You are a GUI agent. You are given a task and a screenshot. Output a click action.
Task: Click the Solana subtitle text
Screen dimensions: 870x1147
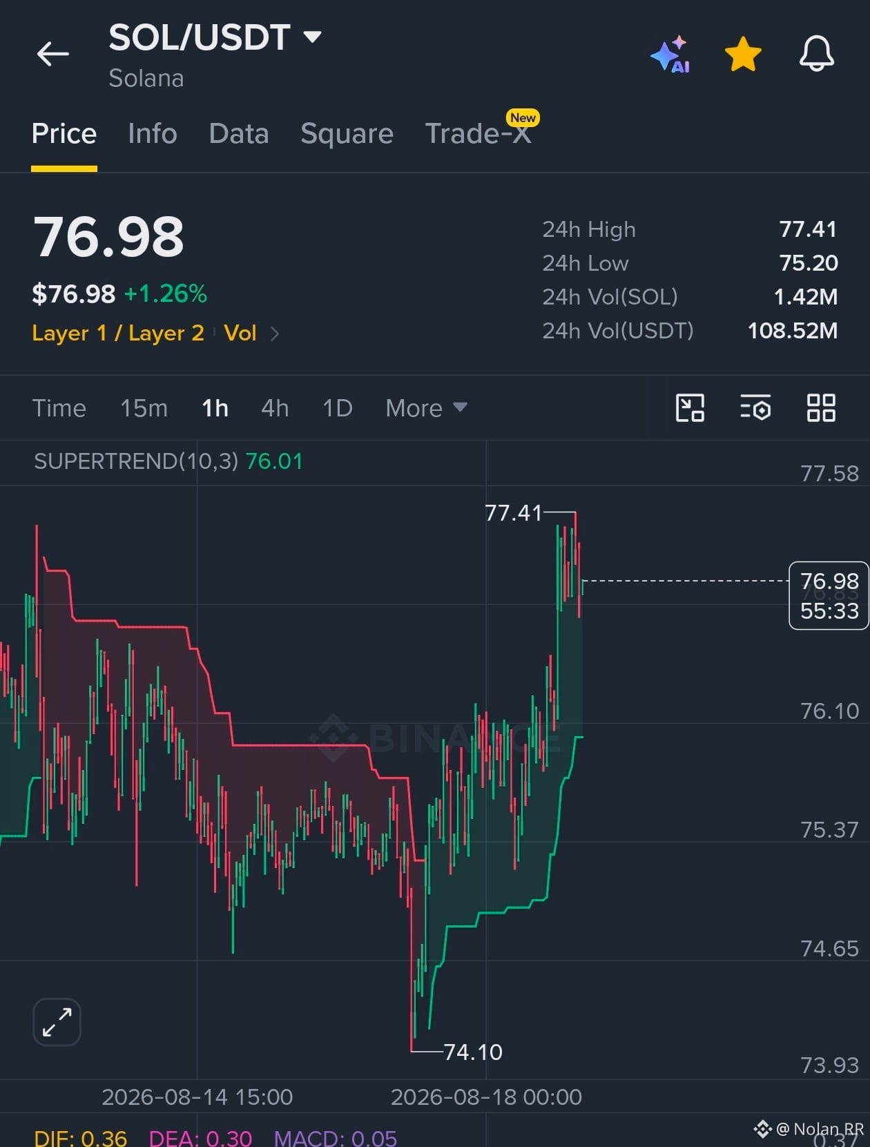pos(146,78)
